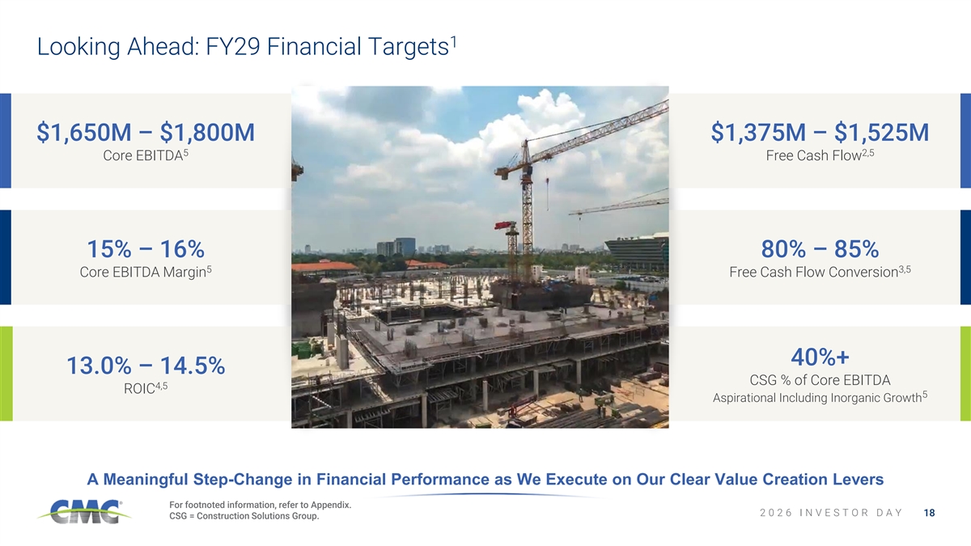Screen dimensions: 971x546
Task: Select the page number 18
Action: click(x=929, y=512)
